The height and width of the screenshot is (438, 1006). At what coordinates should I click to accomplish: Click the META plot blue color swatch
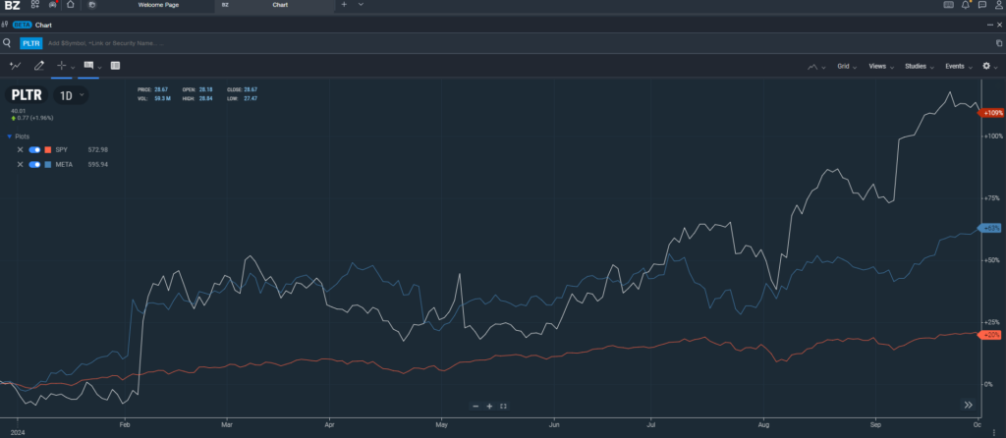click(x=48, y=164)
